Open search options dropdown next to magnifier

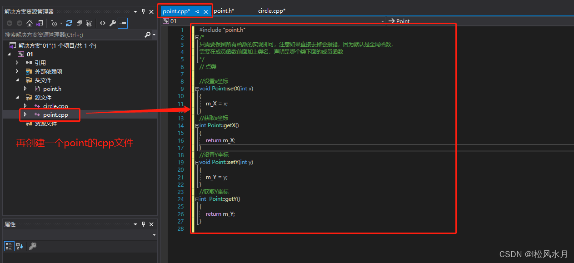click(x=154, y=35)
